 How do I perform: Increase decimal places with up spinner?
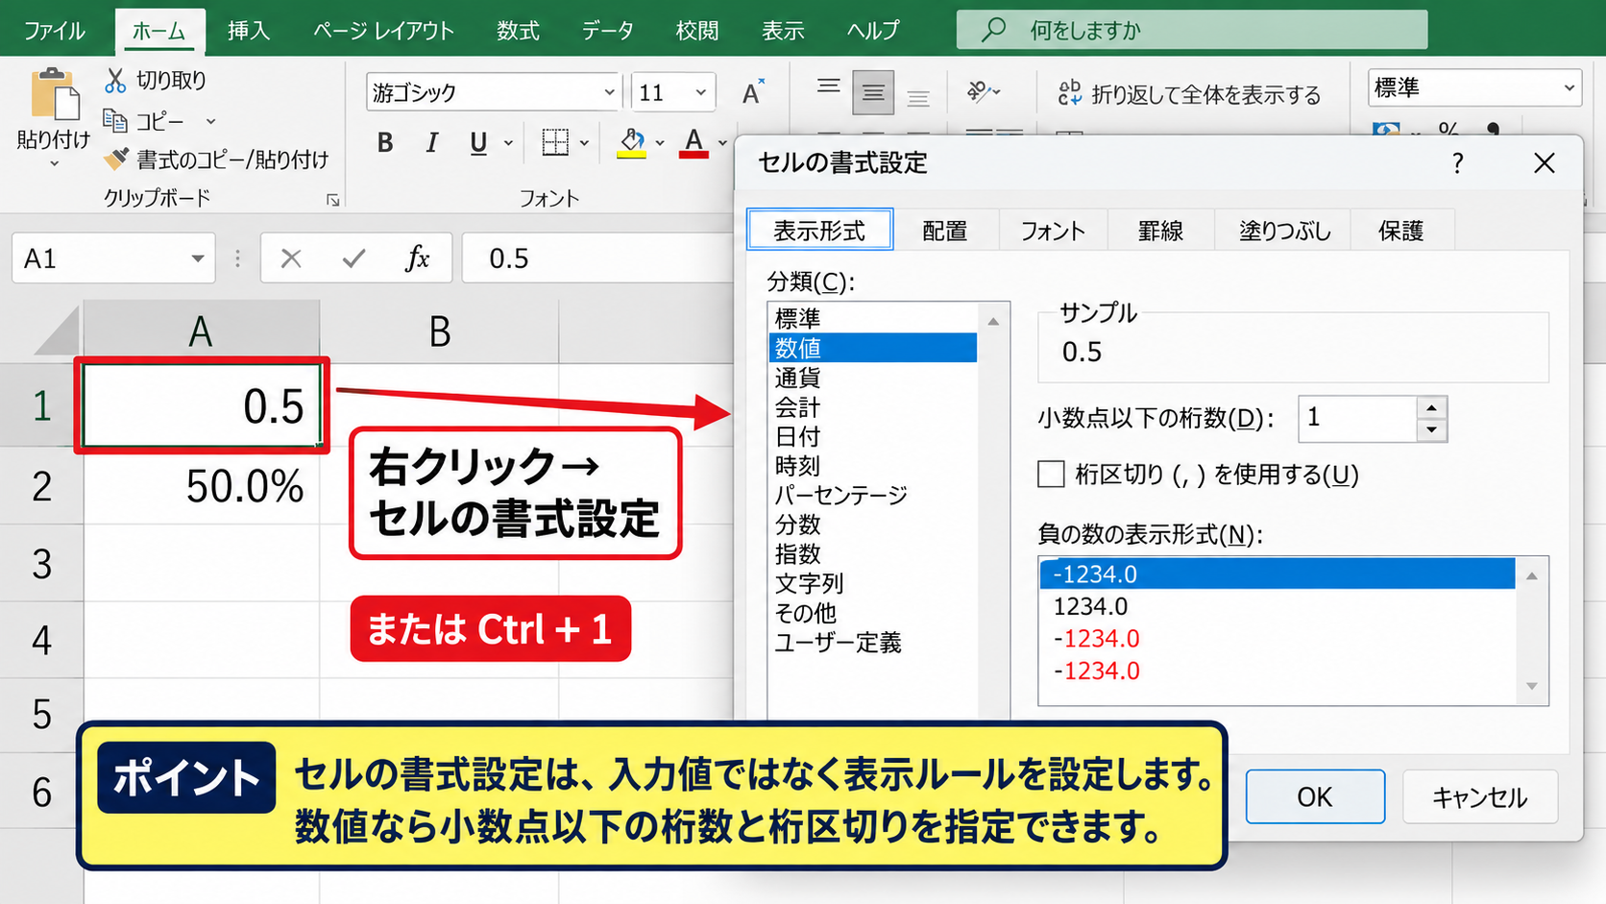[1431, 407]
